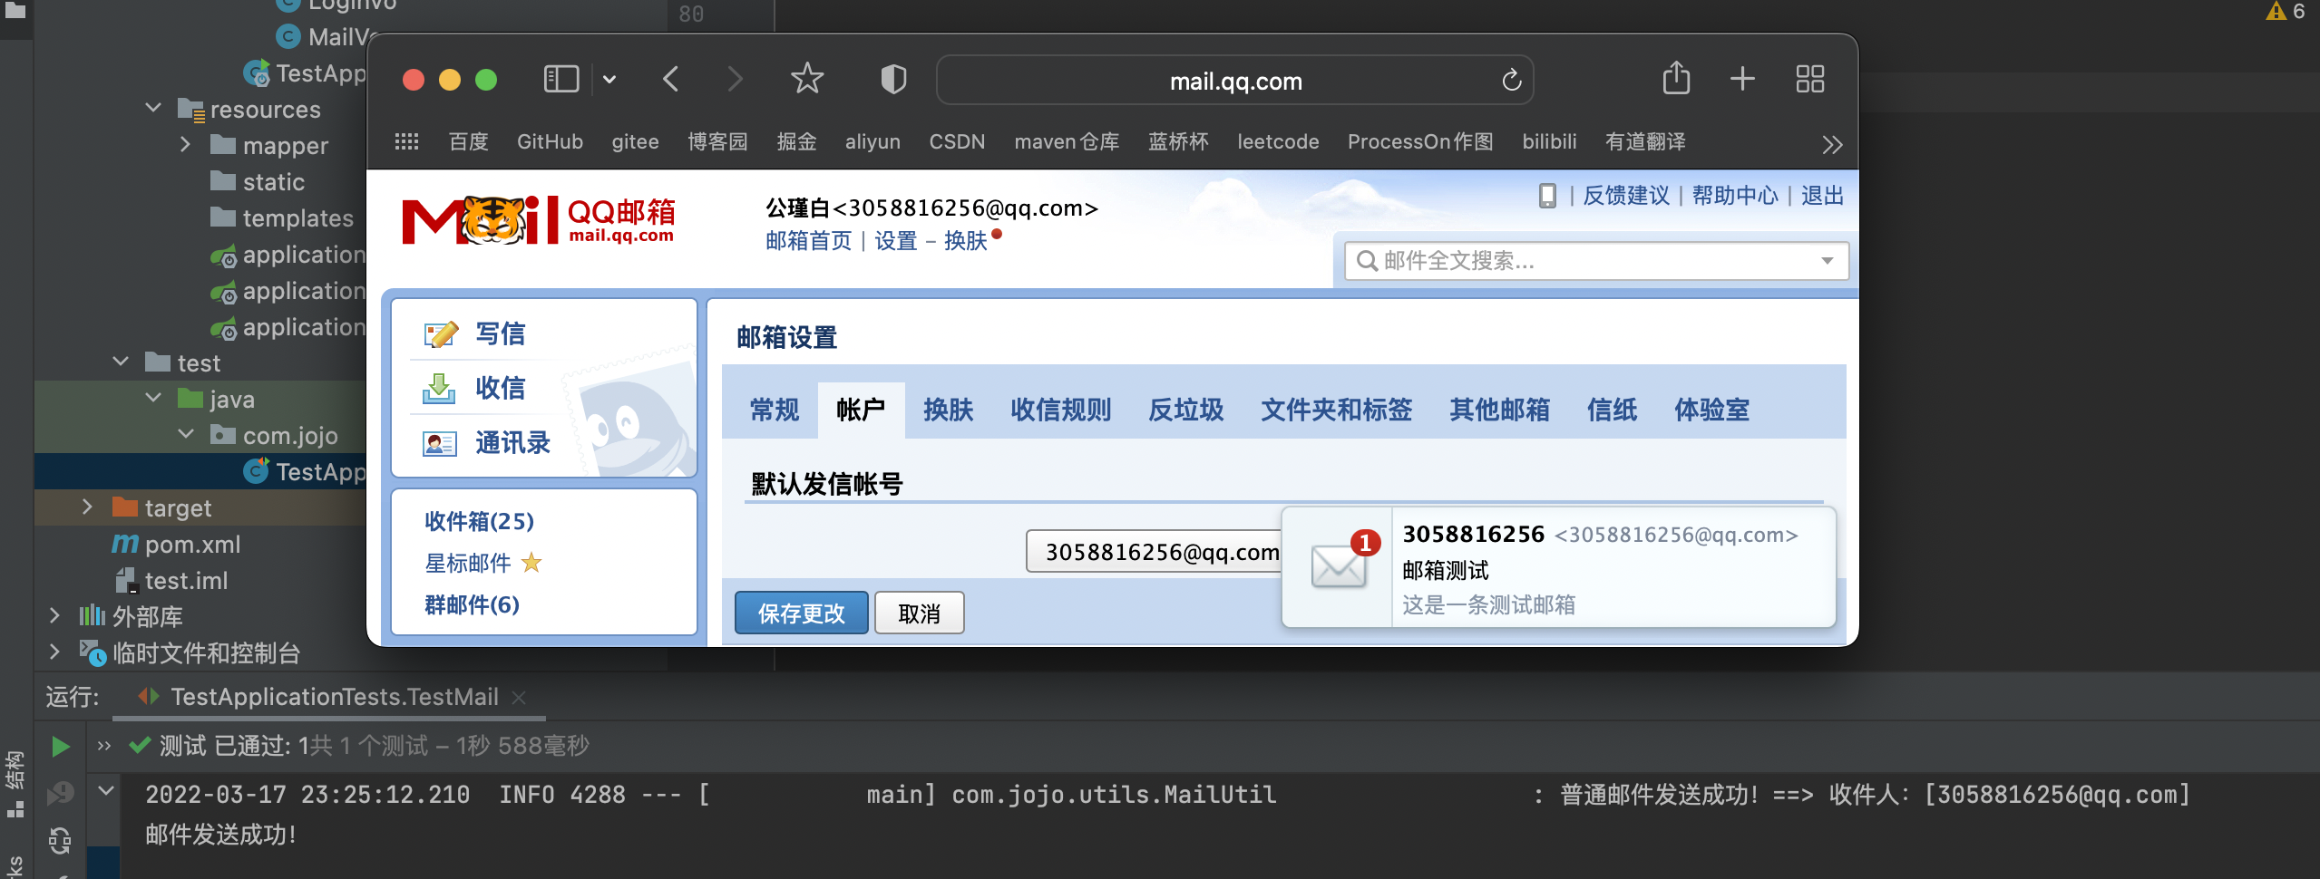
Task: Click the Safari share icon
Action: point(1676,78)
